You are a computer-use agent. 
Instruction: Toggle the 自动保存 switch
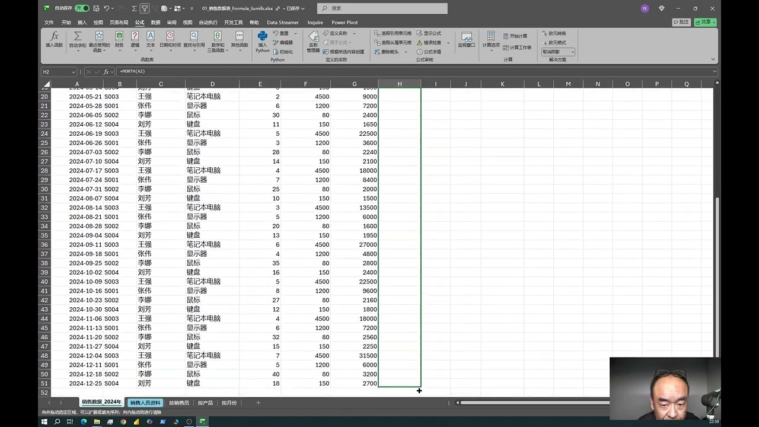click(82, 8)
